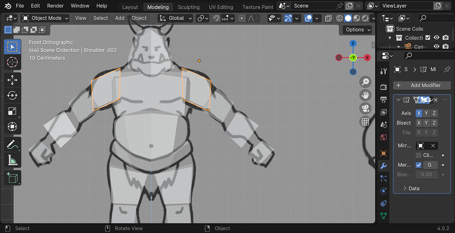The image size is (455, 233).
Task: Choose the Move tool
Action: pyautogui.click(x=12, y=80)
